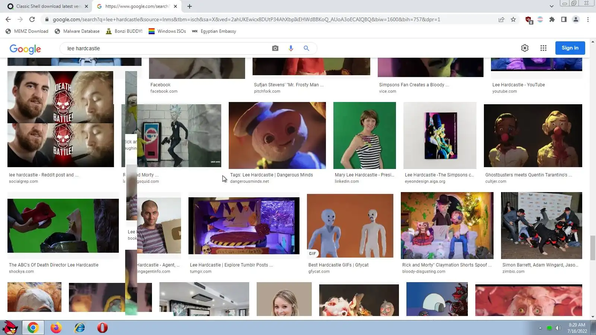Viewport: 596px width, 335px height.
Task: Open 'Lee Hardcastle - YouTube' result
Action: (519, 85)
